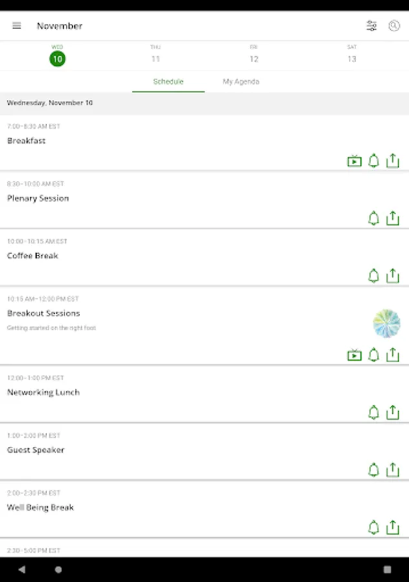Toggle reminder bell for Plenary Session
409x582 pixels.
[x=373, y=219]
